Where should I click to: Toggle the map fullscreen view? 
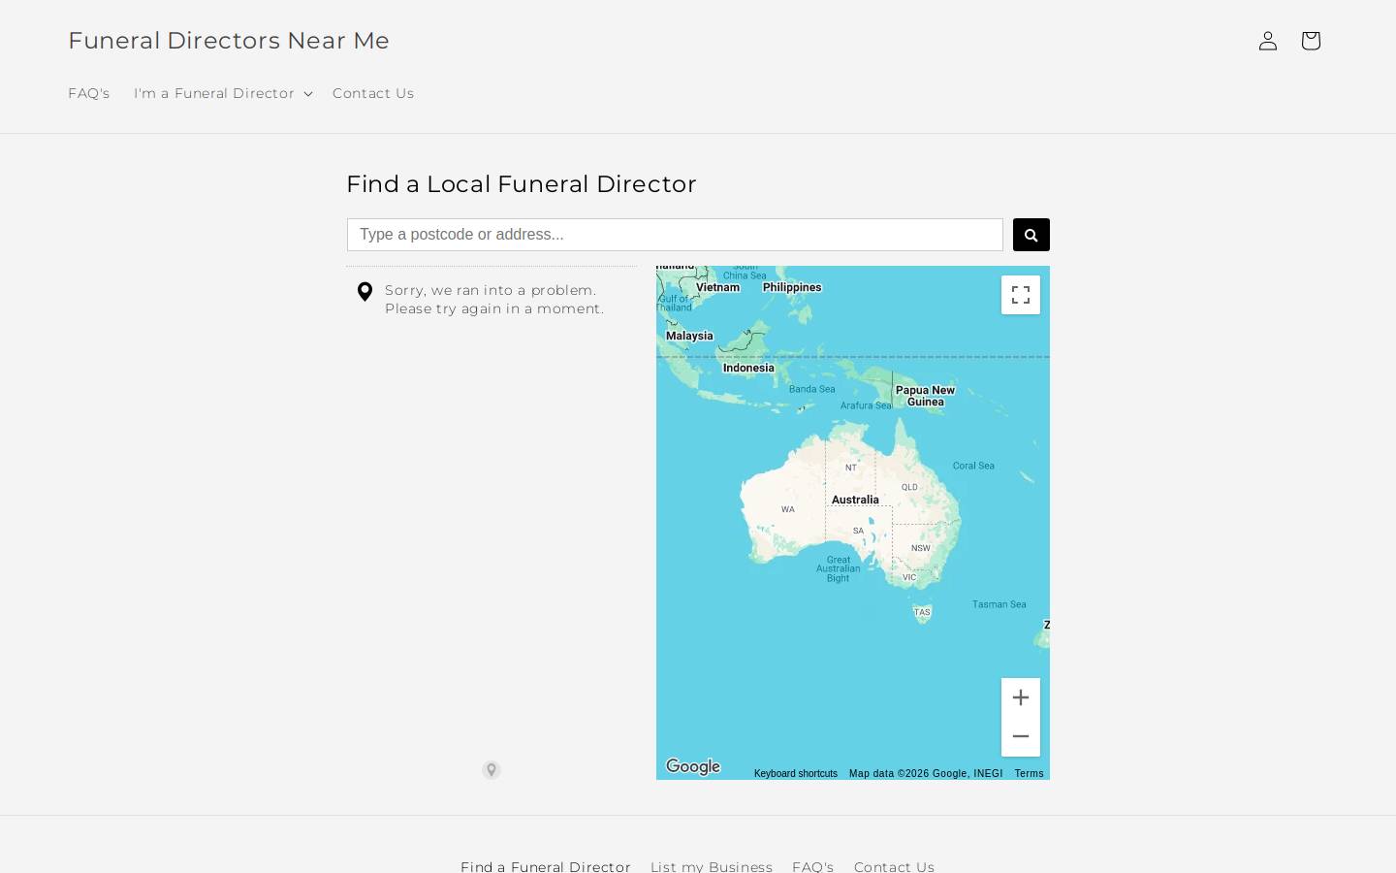(1021, 295)
